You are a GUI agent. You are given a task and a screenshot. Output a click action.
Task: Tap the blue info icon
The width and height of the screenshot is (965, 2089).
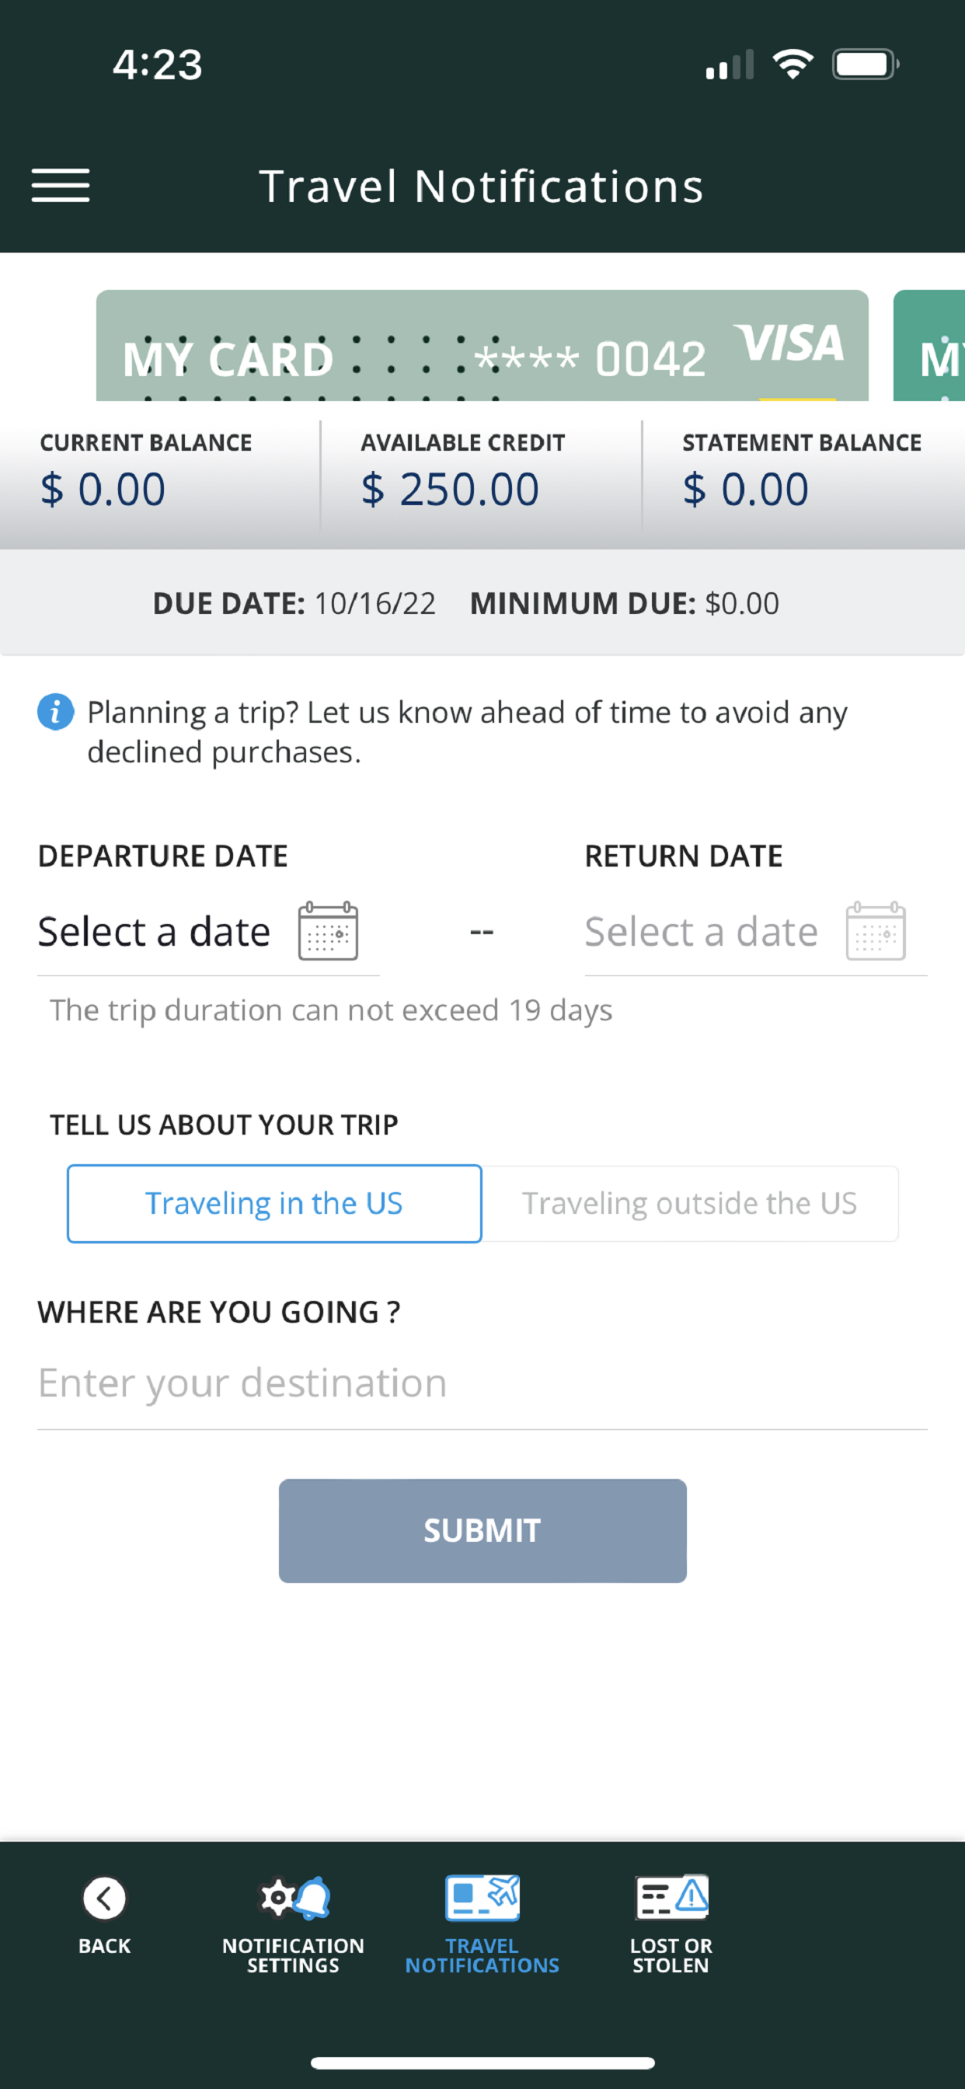pos(56,712)
